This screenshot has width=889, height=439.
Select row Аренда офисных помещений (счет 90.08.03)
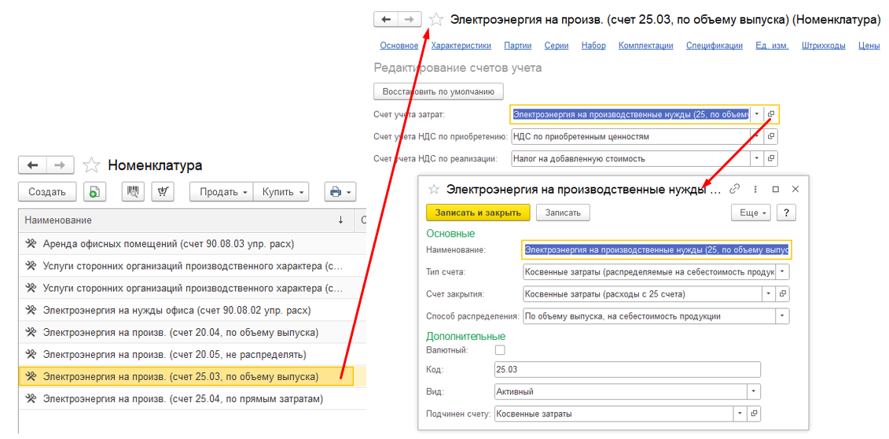(186, 244)
